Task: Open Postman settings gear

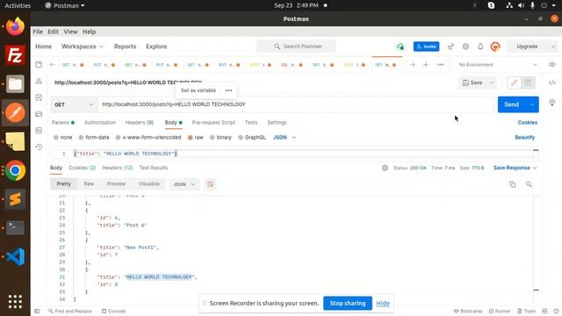Action: pos(465,47)
